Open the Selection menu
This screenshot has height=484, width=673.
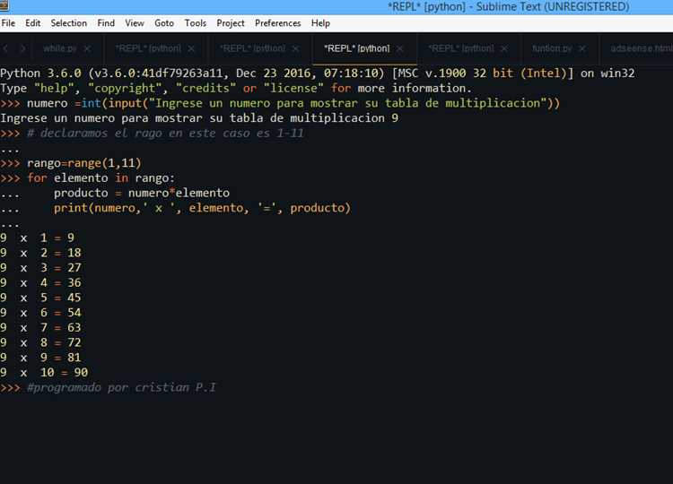click(x=69, y=23)
